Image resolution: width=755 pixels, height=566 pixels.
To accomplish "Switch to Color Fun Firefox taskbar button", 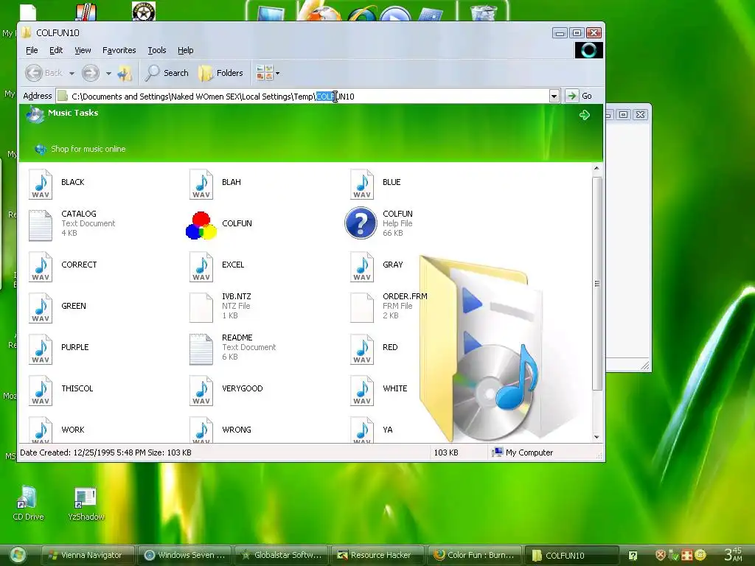I will coord(475,556).
